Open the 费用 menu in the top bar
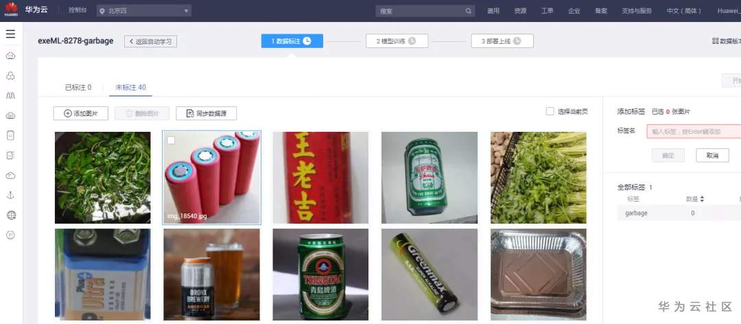Viewport: 741px width, 324px height. (x=493, y=11)
